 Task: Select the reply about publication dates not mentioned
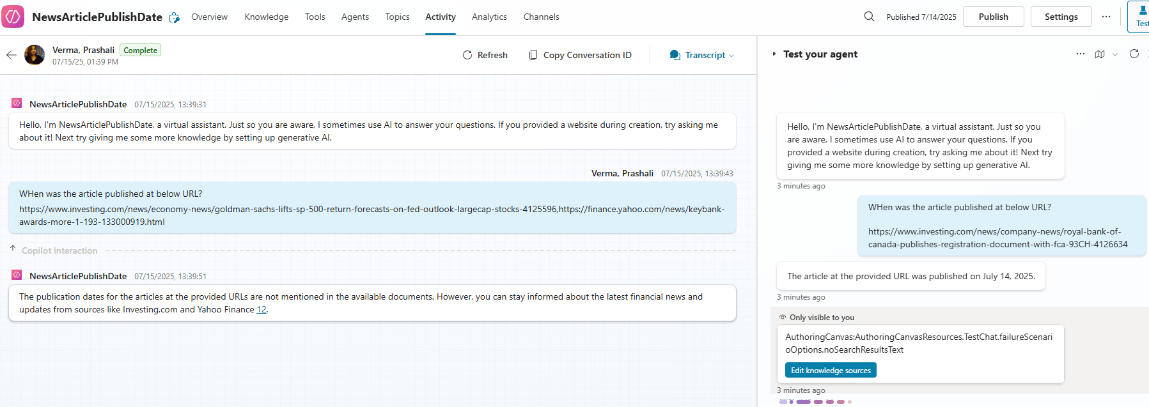click(372, 303)
